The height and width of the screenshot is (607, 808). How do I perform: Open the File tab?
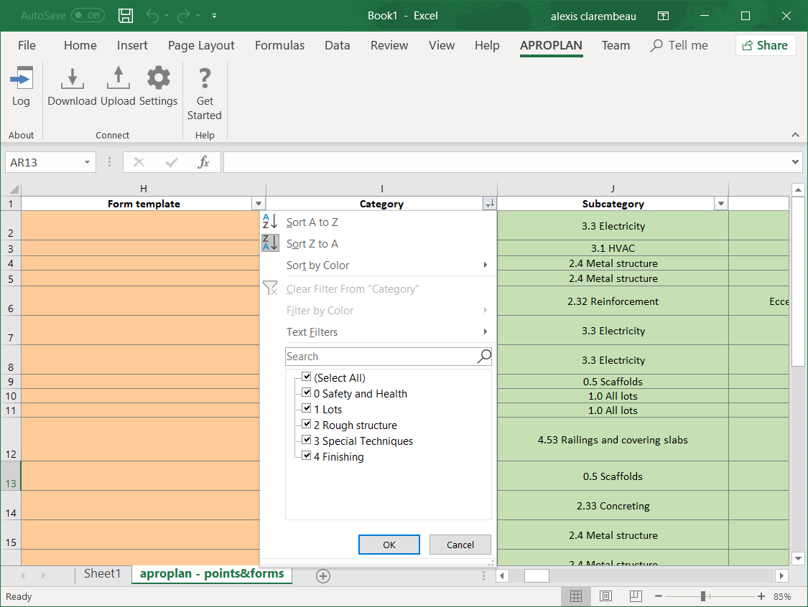(x=27, y=45)
